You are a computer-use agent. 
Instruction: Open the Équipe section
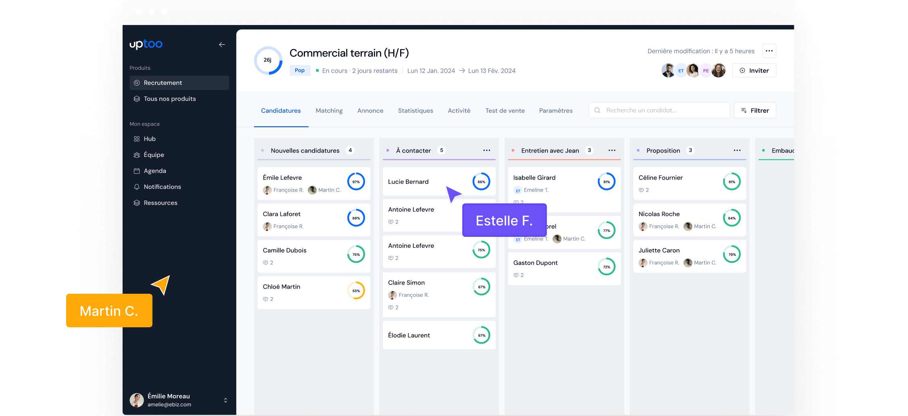pos(153,155)
